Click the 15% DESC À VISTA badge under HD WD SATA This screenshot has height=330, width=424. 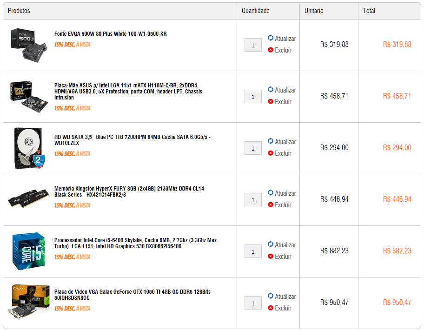point(72,154)
